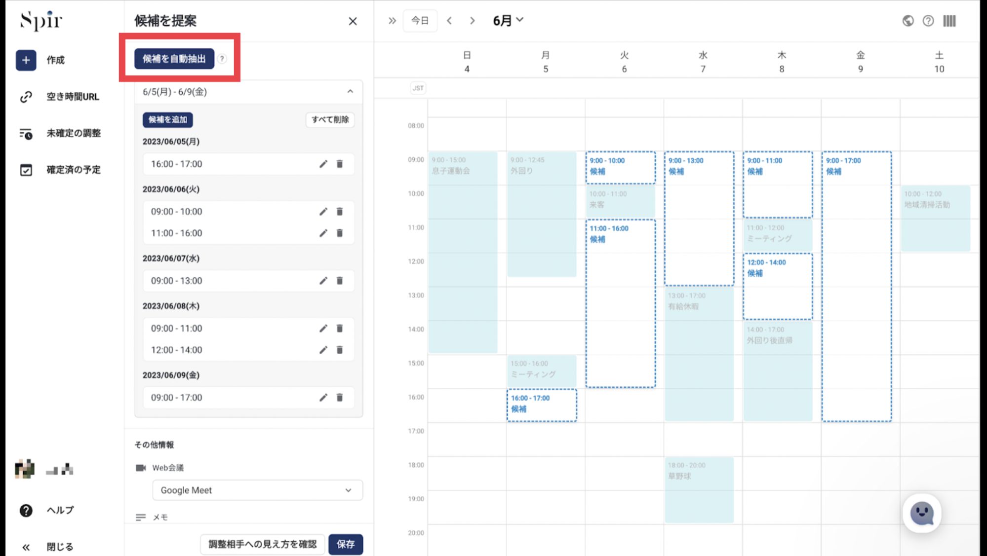Open the timezone globe icon
The width and height of the screenshot is (987, 556).
pos(908,21)
